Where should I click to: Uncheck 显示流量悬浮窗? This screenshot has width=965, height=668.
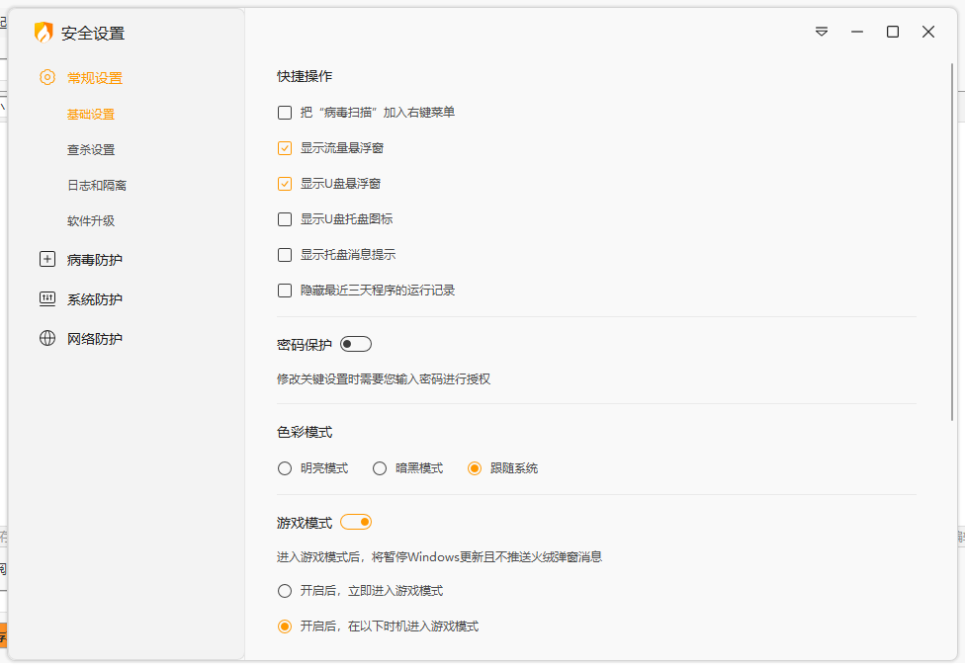click(285, 147)
